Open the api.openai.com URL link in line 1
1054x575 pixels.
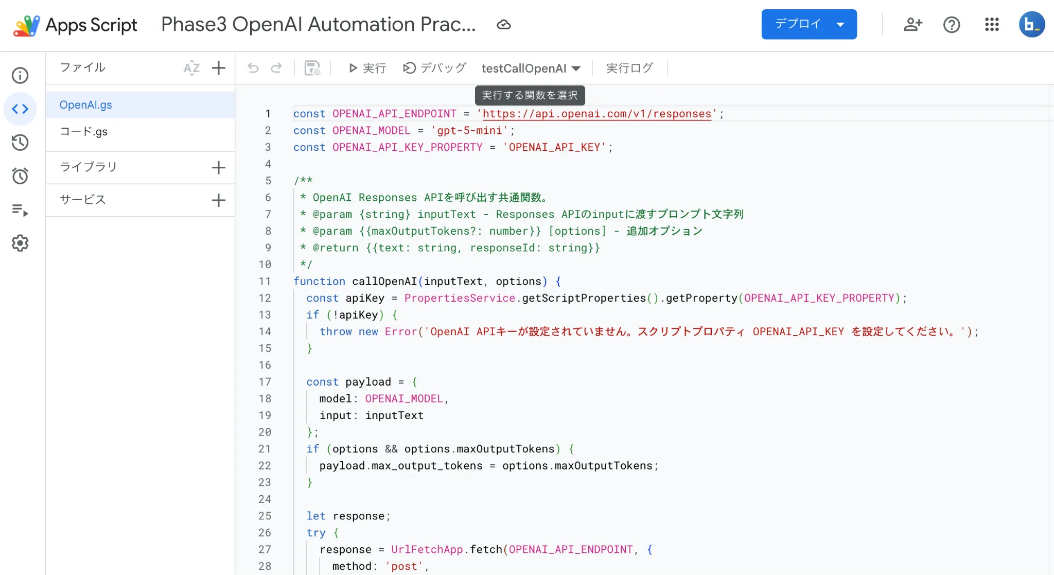tap(597, 114)
